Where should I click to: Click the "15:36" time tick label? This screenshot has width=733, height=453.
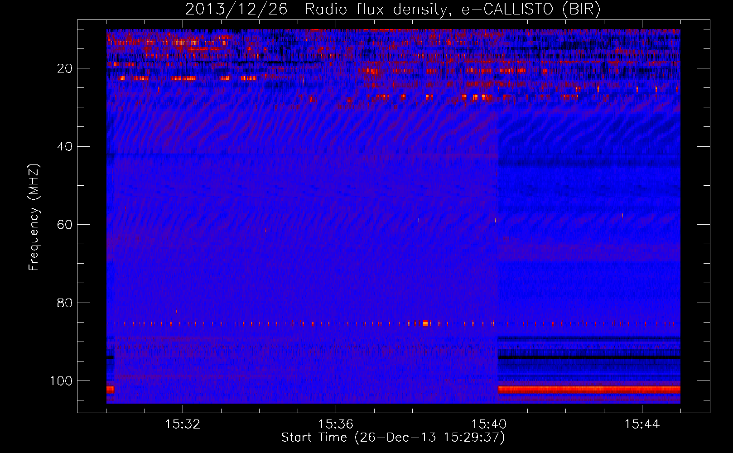[336, 424]
